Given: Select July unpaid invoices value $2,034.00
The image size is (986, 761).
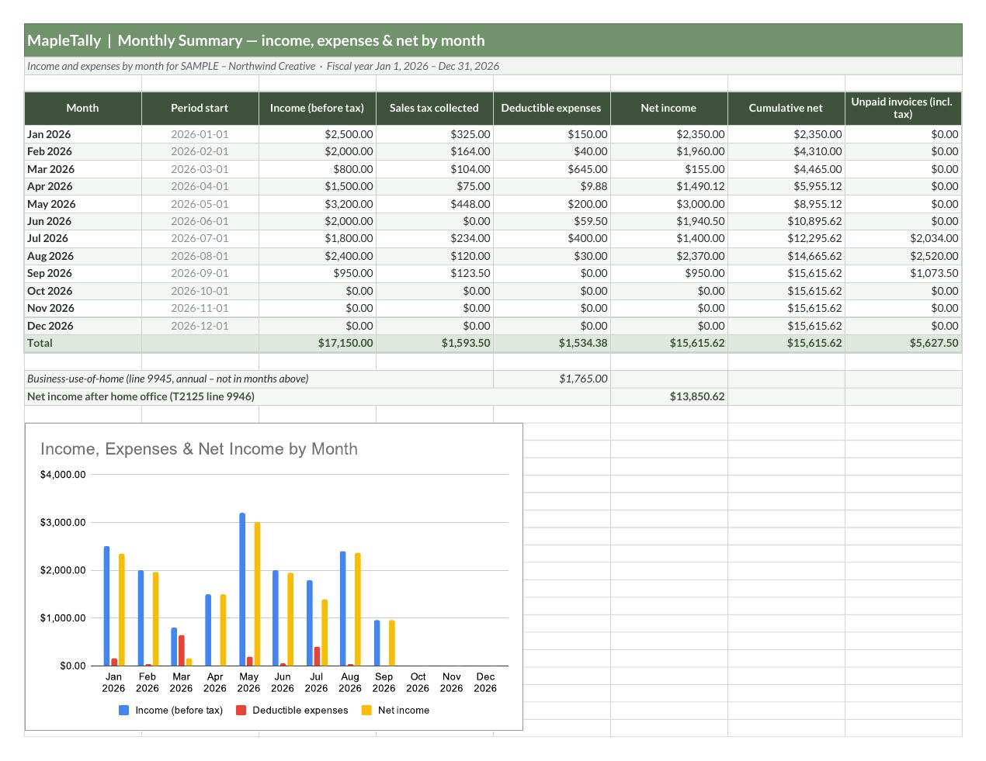Looking at the screenshot, I should [903, 238].
